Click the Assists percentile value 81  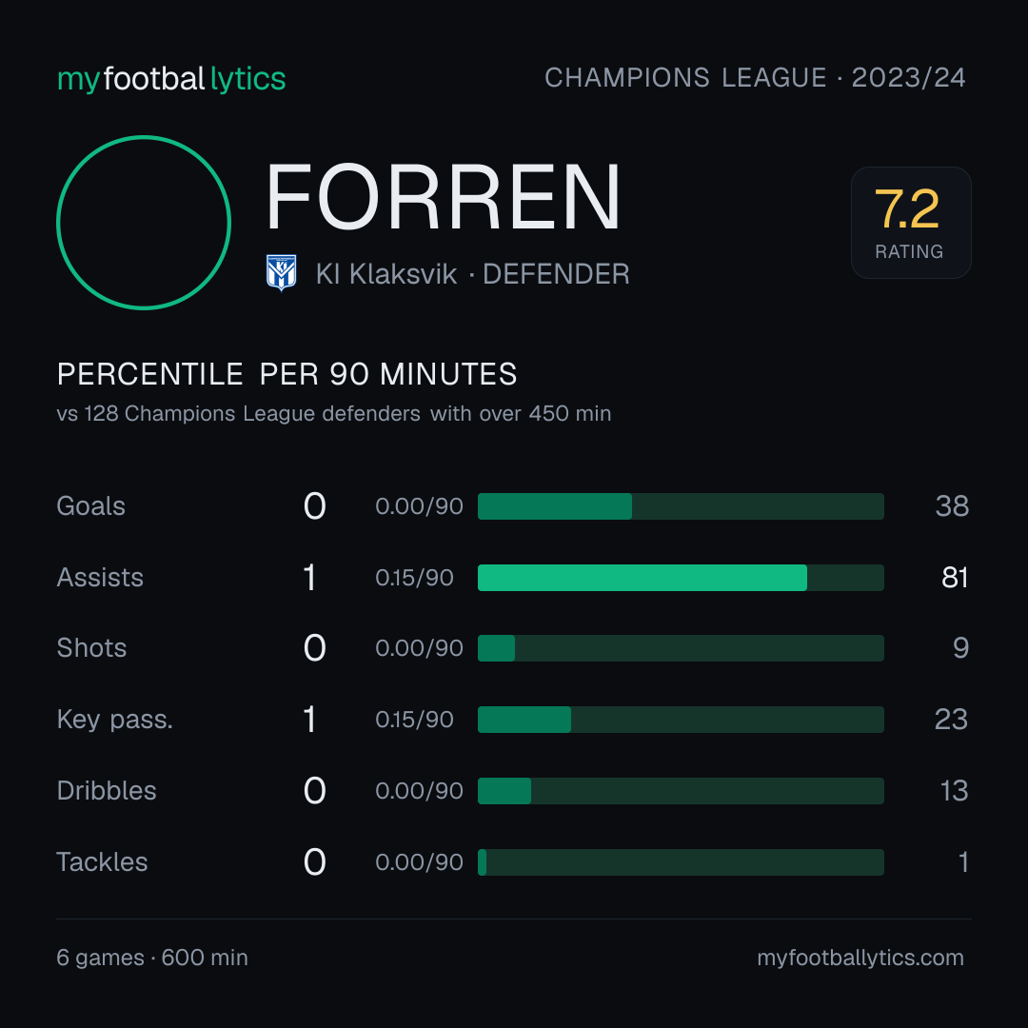pyautogui.click(x=955, y=578)
